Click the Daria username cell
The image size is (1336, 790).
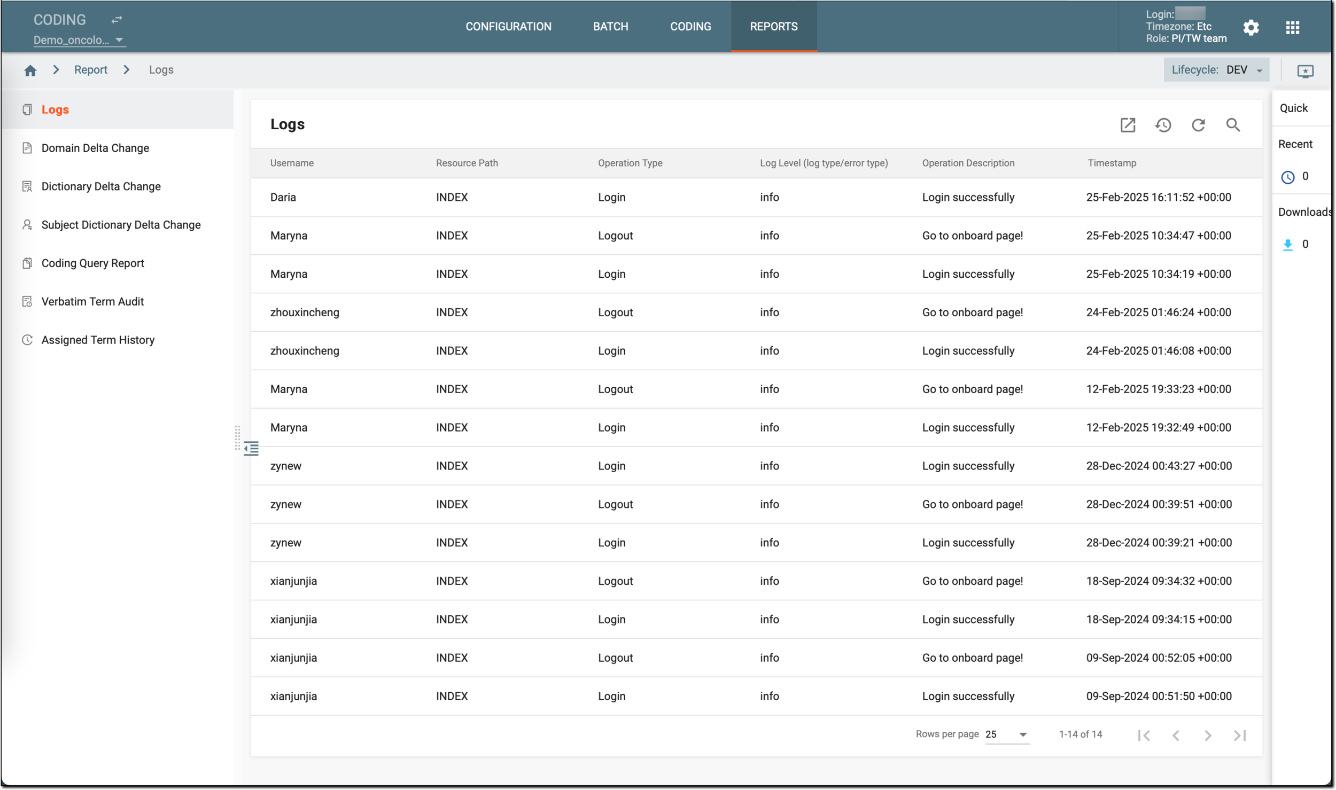click(283, 197)
